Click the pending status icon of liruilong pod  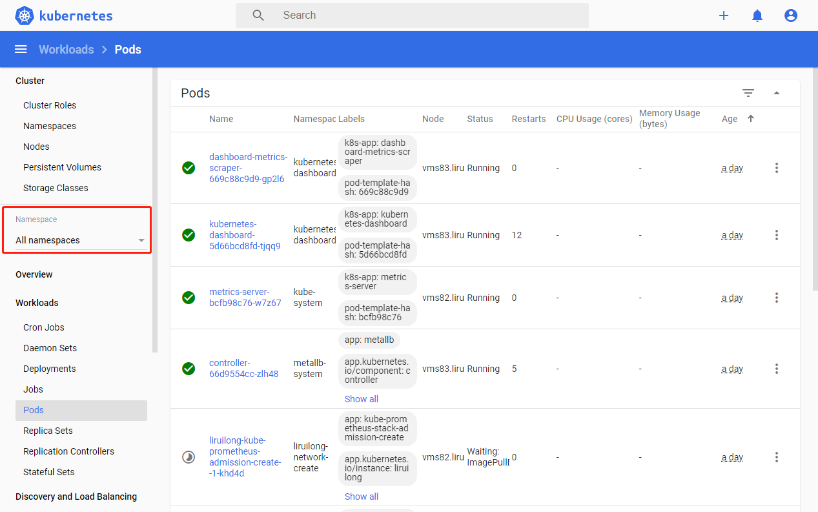[x=189, y=457]
